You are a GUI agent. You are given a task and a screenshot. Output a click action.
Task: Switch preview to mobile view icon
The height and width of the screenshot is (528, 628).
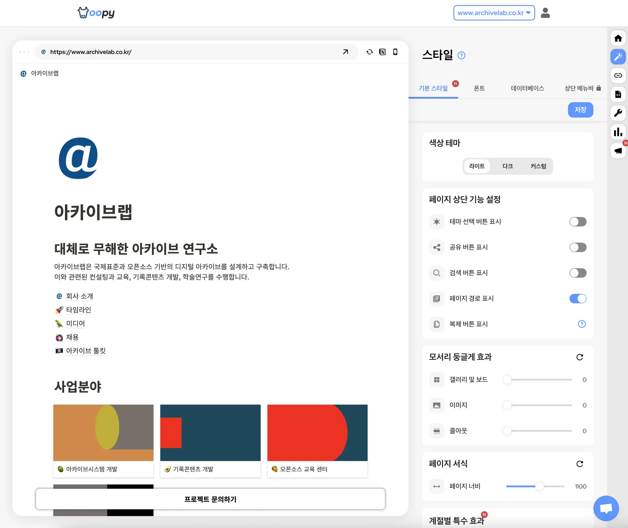(395, 52)
